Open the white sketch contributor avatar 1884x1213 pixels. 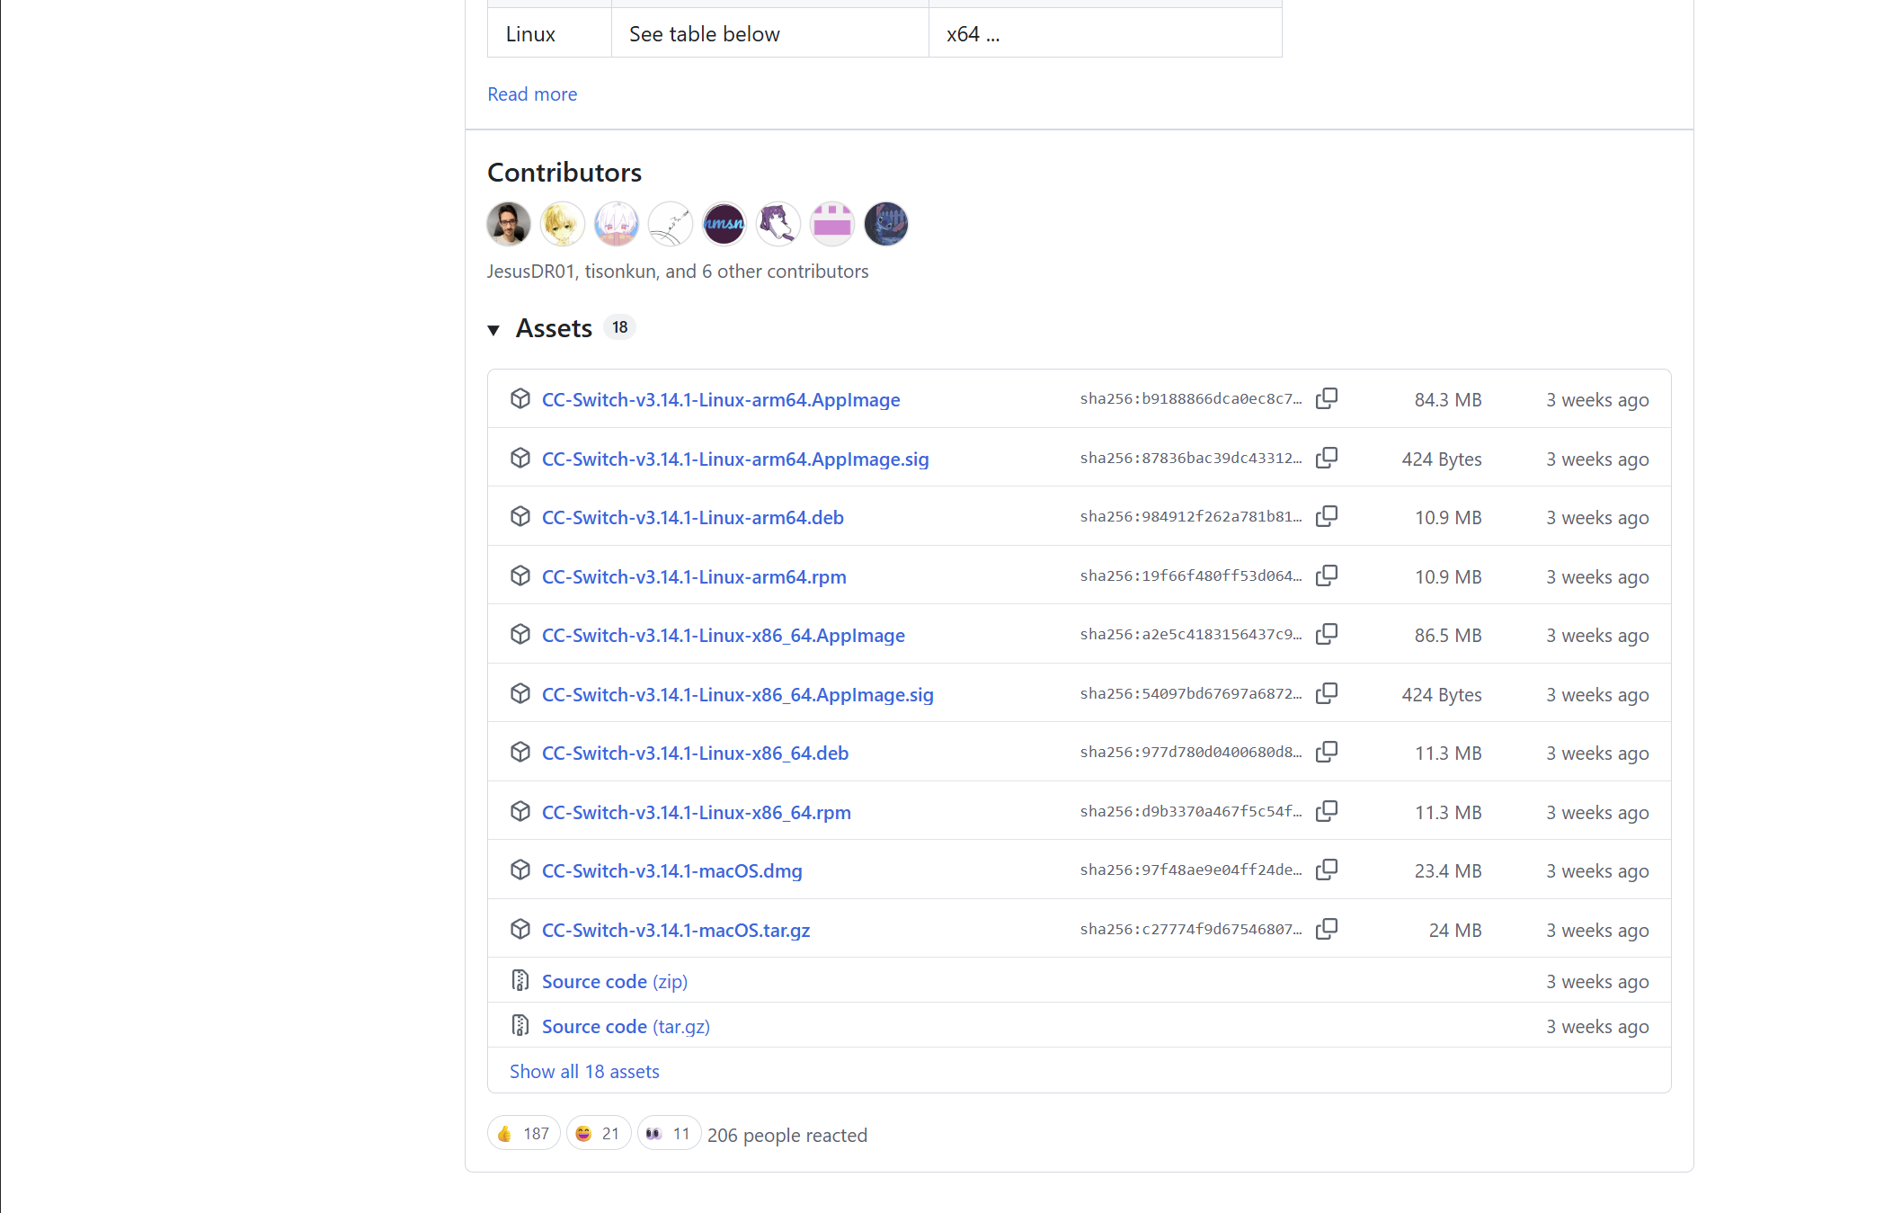coord(671,224)
